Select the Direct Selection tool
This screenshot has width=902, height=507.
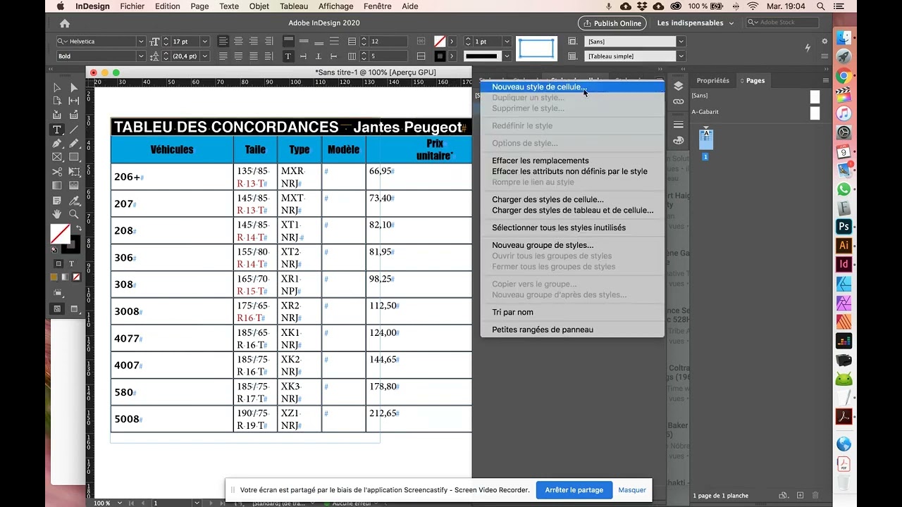(74, 87)
